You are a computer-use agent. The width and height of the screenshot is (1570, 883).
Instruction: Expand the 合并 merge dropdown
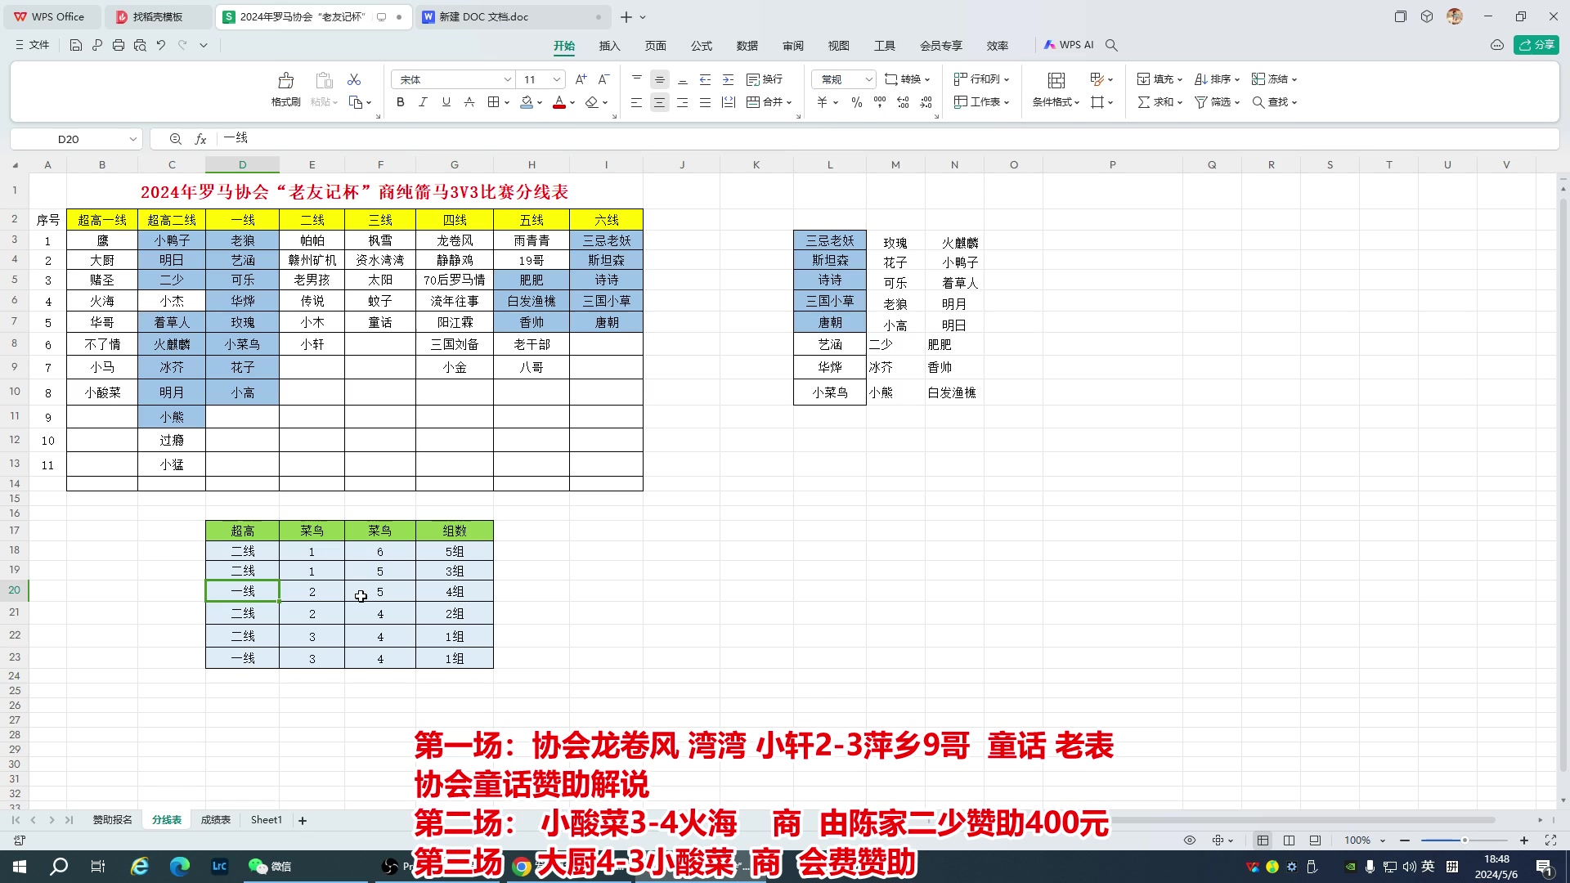[789, 102]
